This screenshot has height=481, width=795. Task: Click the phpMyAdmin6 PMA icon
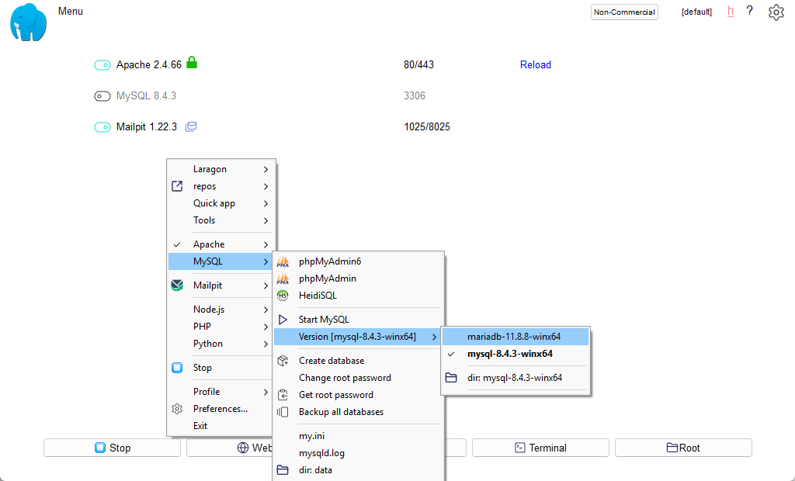(x=283, y=261)
